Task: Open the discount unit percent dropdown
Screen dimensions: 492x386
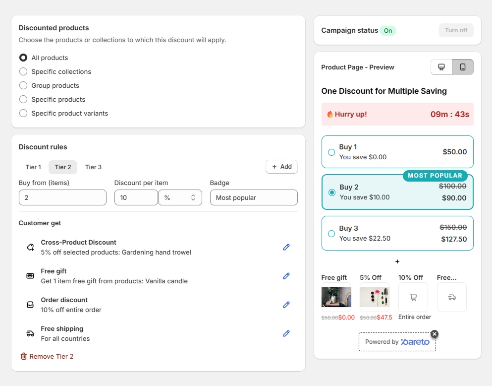Action: [180, 197]
